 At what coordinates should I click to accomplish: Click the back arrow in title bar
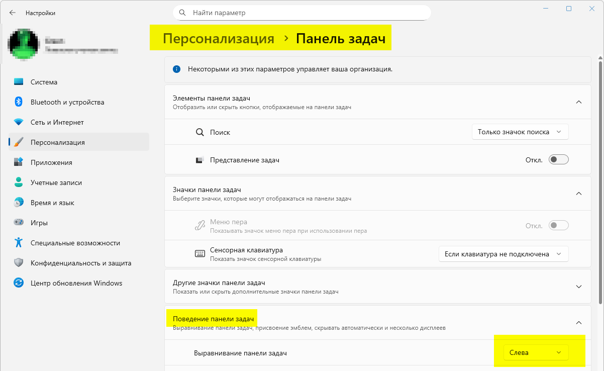(x=13, y=13)
